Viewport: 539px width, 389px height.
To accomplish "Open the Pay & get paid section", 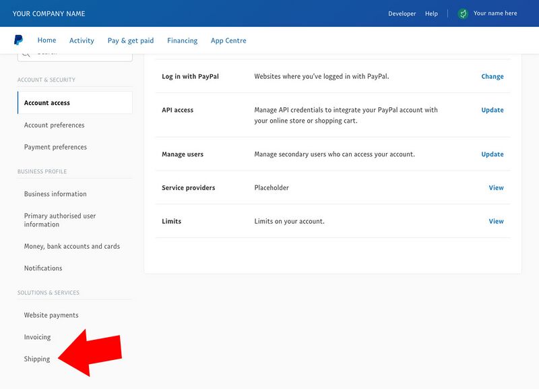I will 130,40.
